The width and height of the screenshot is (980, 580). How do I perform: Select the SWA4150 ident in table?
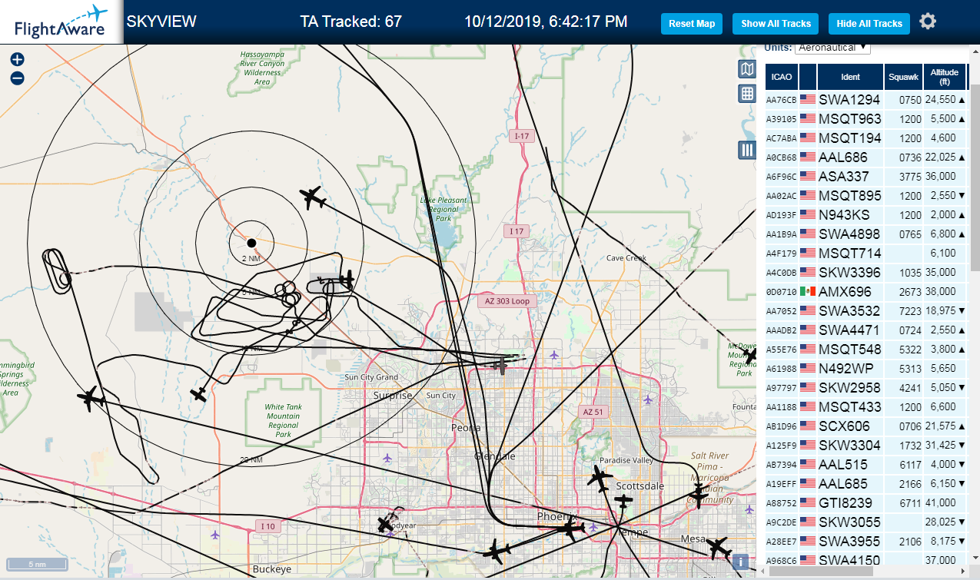click(x=849, y=561)
